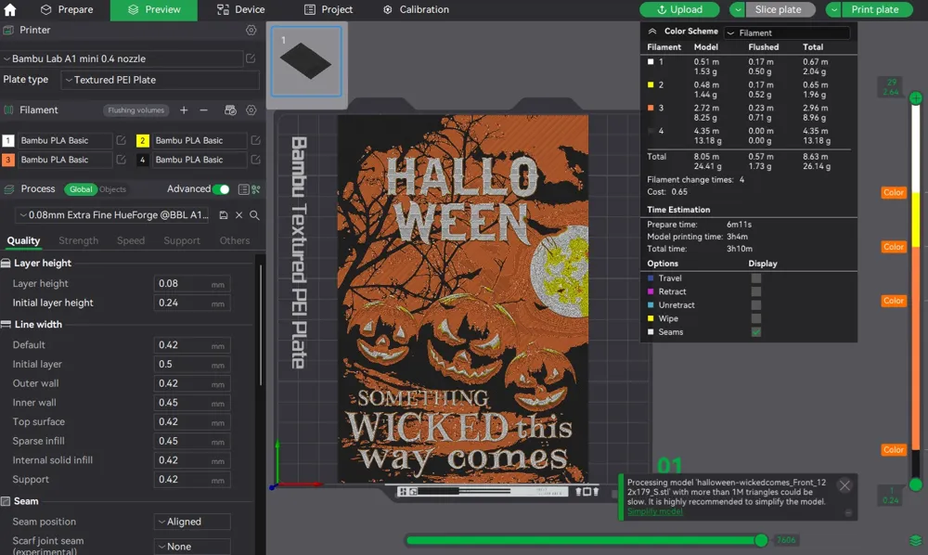This screenshot has height=555, width=928.
Task: Open the settings icon right of Advanced toggle
Action: coord(256,189)
